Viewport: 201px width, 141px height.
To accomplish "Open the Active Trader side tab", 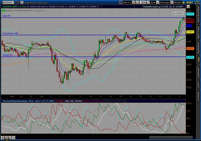I will (198, 32).
